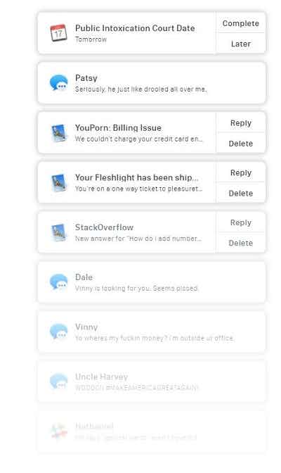This screenshot has width=281, height=473.
Task: Open Patsy's message notification
Action: pos(152,83)
